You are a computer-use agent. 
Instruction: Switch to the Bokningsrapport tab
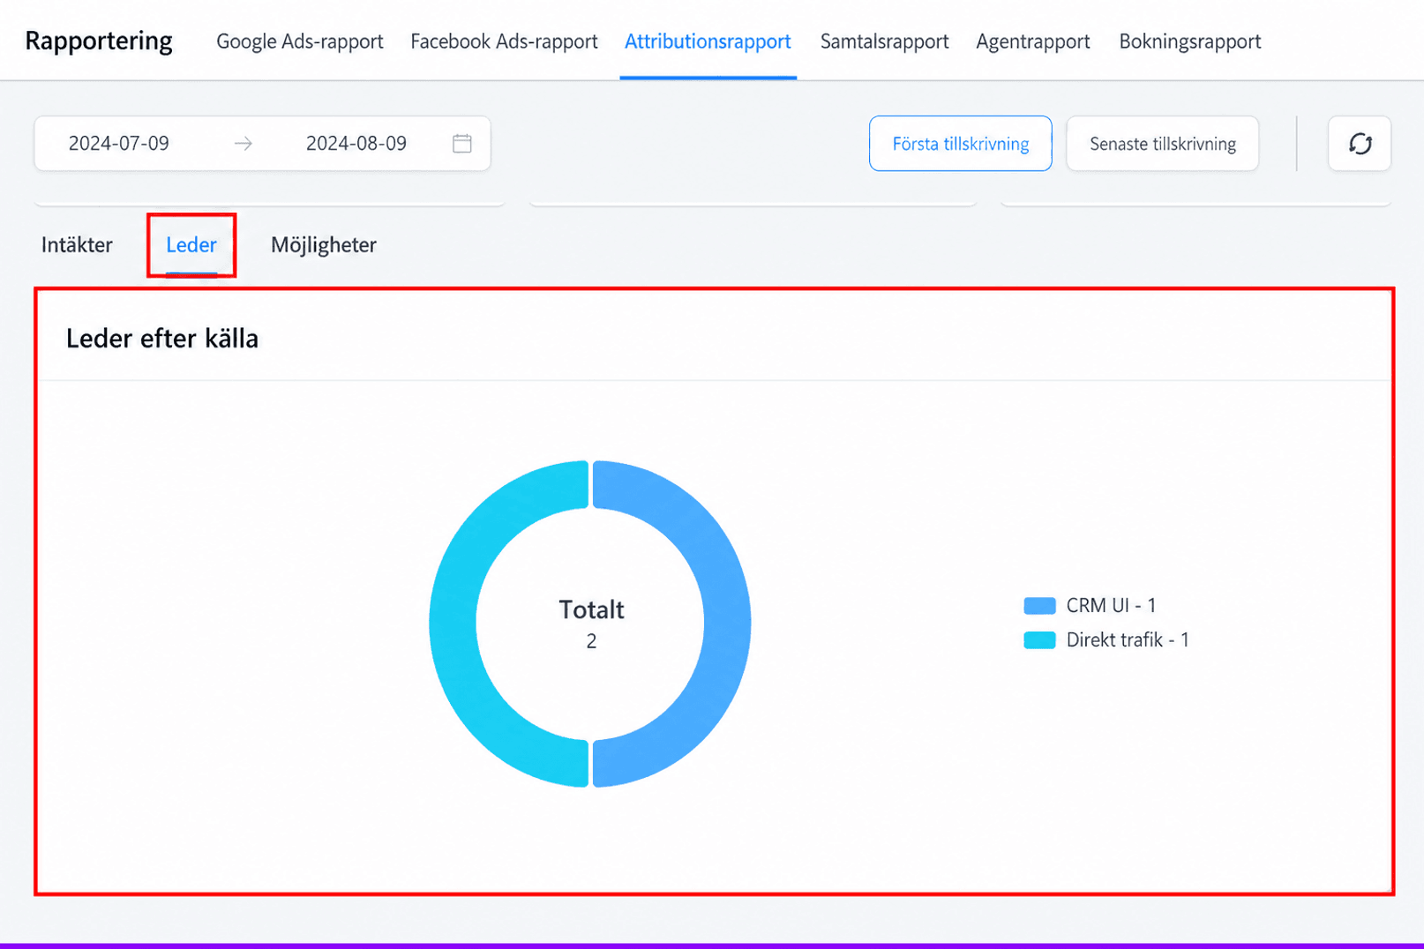pyautogui.click(x=1189, y=41)
